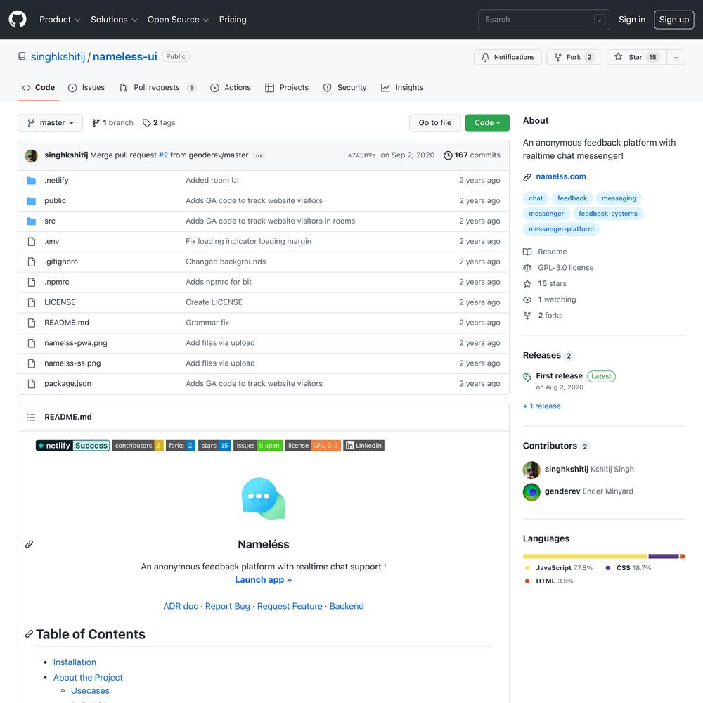The width and height of the screenshot is (703, 703).
Task: Open genderev contributor avatar
Action: [x=531, y=492]
